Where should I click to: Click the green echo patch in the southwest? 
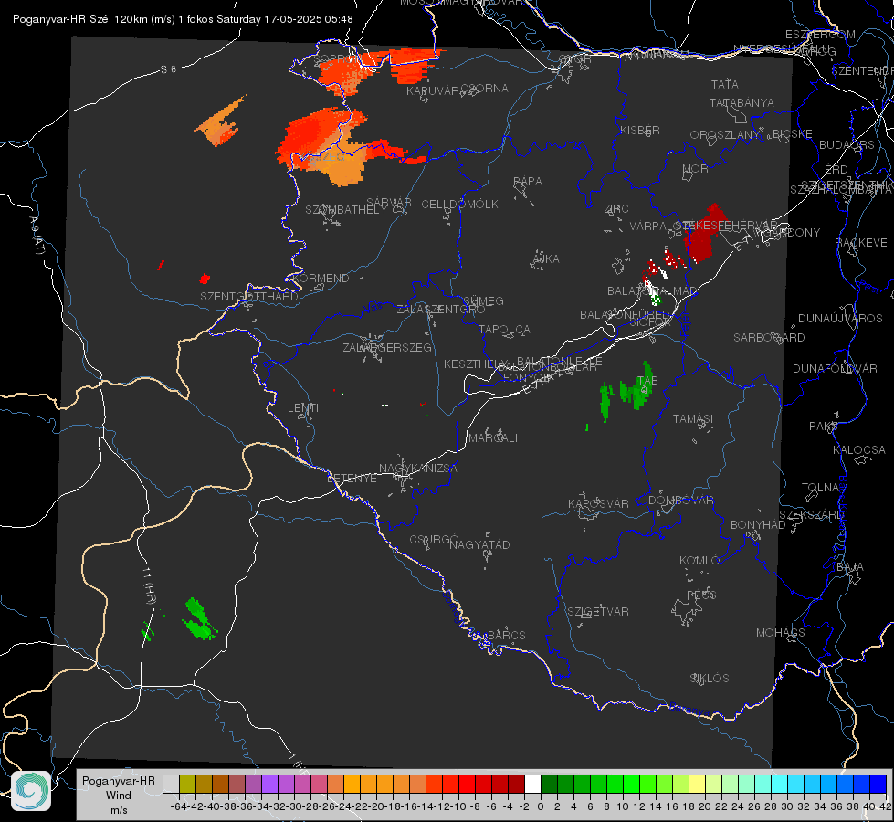200,619
